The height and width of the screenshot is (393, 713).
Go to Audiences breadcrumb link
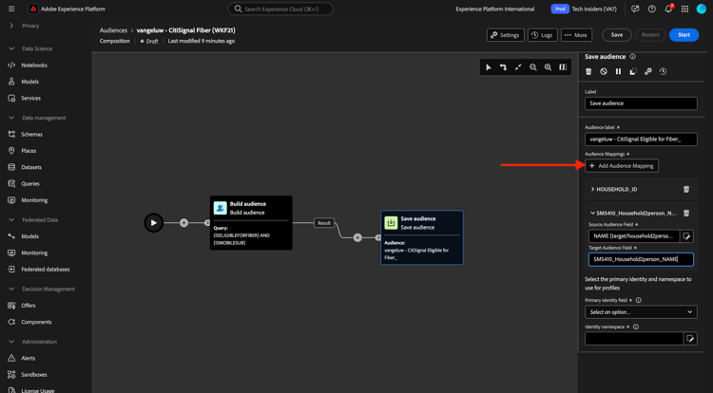tap(114, 30)
